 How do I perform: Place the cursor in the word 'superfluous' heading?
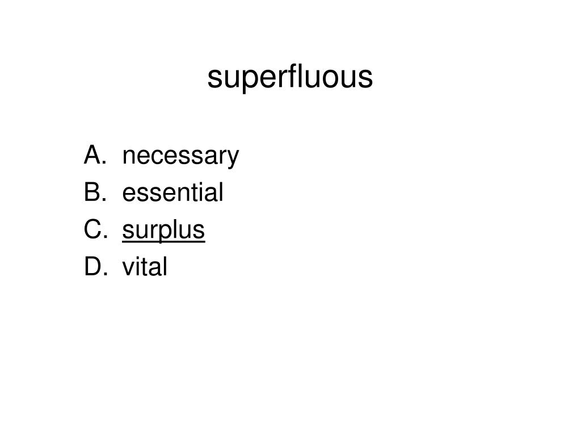(290, 78)
